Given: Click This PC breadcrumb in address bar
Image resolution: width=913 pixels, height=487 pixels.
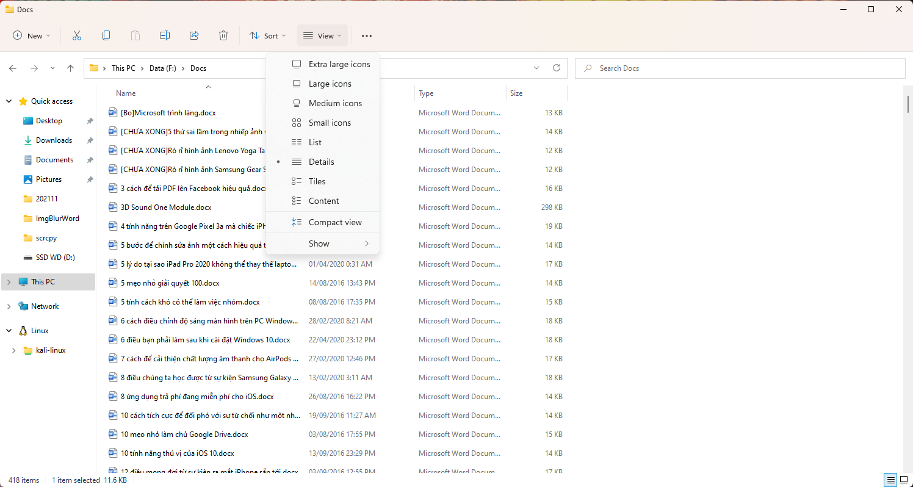Looking at the screenshot, I should 123,68.
